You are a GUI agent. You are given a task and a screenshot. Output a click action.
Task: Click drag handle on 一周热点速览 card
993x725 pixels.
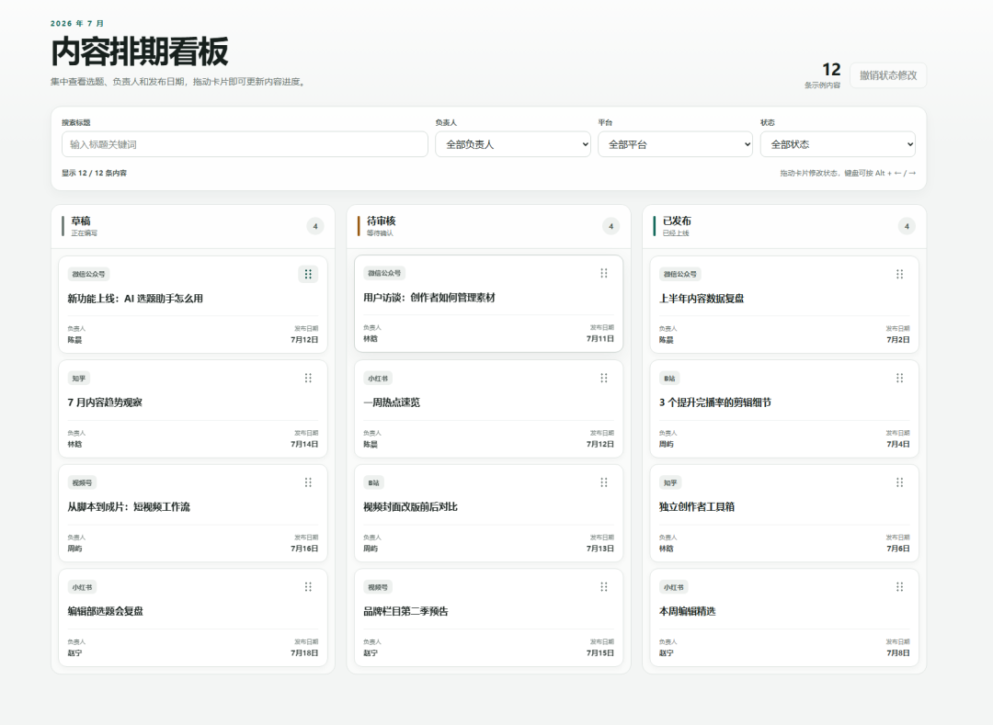coord(603,378)
